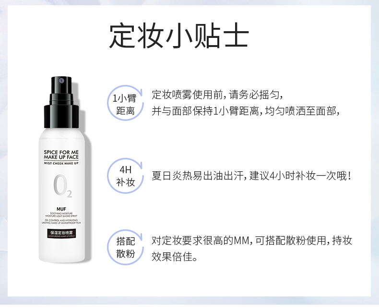The width and height of the screenshot is (379, 308).
Task: Click the 1小臂距离 circle icon
Action: 125,104
